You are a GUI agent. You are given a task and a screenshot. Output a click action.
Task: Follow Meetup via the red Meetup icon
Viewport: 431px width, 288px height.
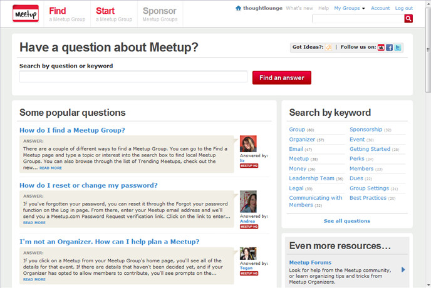381,47
